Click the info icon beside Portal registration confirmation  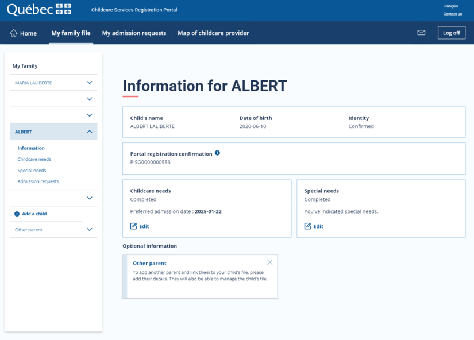[x=217, y=153]
